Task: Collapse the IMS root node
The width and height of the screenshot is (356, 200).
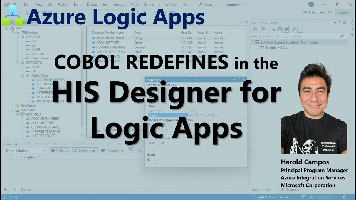Action: click(x=7, y=28)
